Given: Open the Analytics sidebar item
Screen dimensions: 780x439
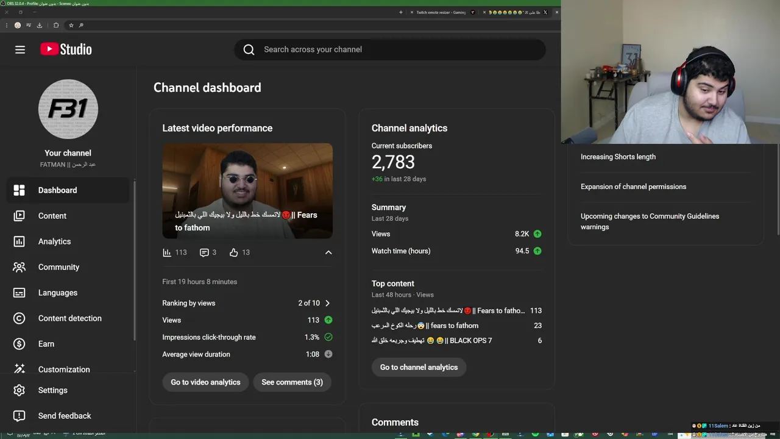Looking at the screenshot, I should 68,241.
